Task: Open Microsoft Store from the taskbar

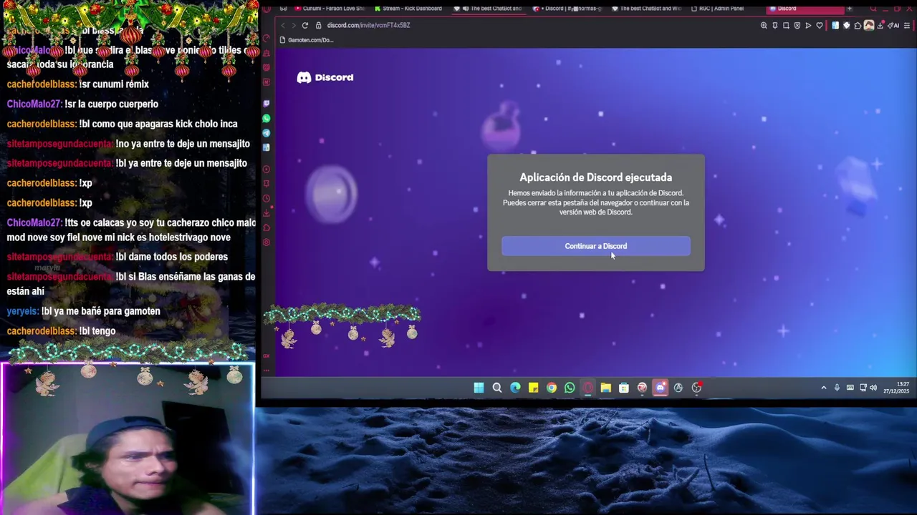Action: [624, 388]
